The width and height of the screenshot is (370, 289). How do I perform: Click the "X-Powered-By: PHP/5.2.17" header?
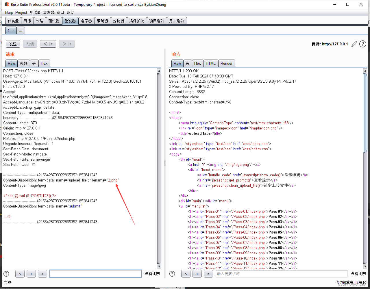tap(192, 86)
